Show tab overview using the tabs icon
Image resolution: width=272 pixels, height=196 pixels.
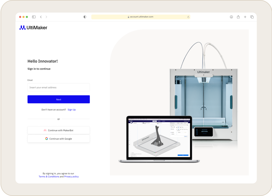tap(252, 17)
